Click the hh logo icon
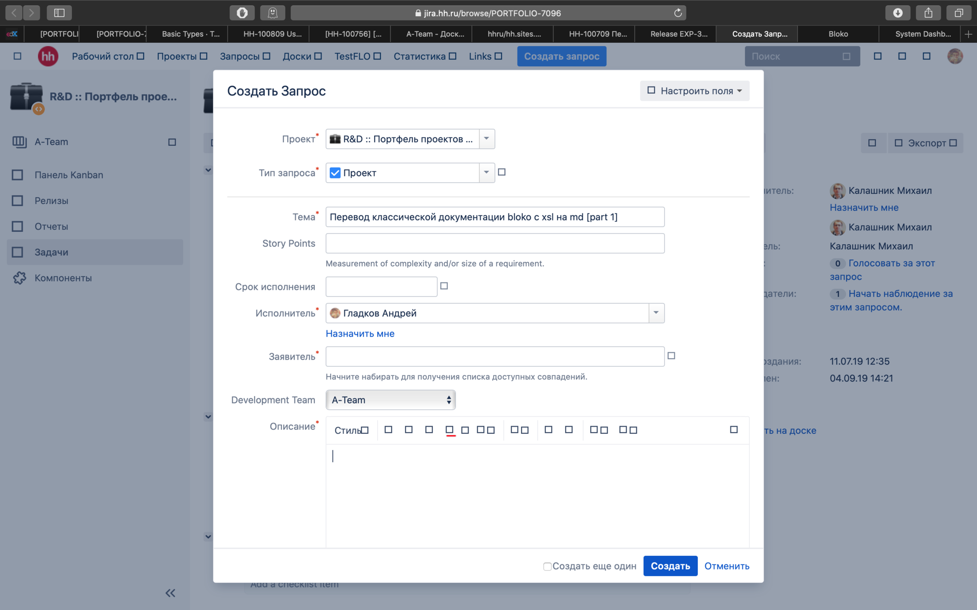977x610 pixels. (x=48, y=56)
